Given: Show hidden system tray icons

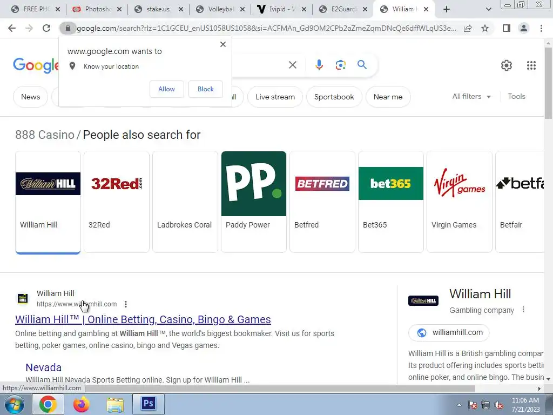Looking at the screenshot, I should click(459, 405).
